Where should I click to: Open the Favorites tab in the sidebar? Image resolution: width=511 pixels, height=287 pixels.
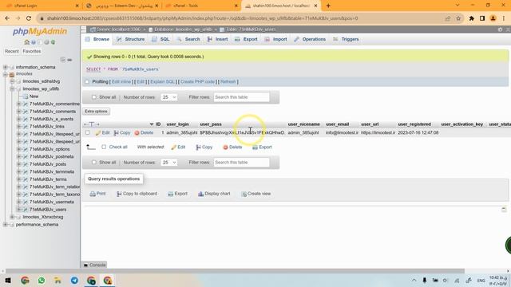pos(32,51)
